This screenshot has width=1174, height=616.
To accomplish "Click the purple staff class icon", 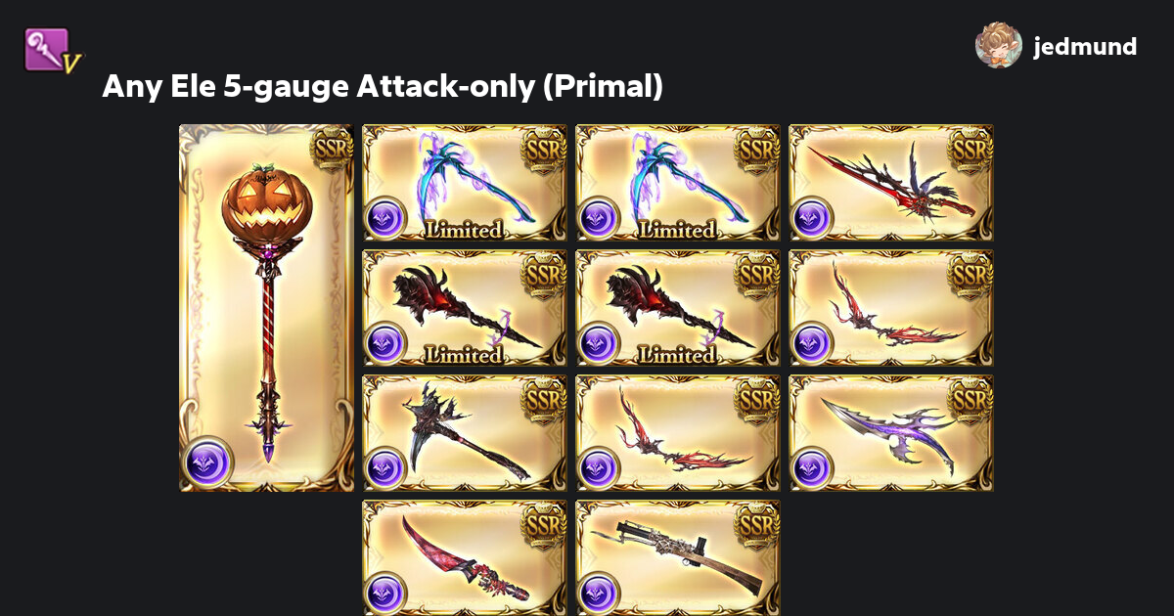I will [x=54, y=51].
